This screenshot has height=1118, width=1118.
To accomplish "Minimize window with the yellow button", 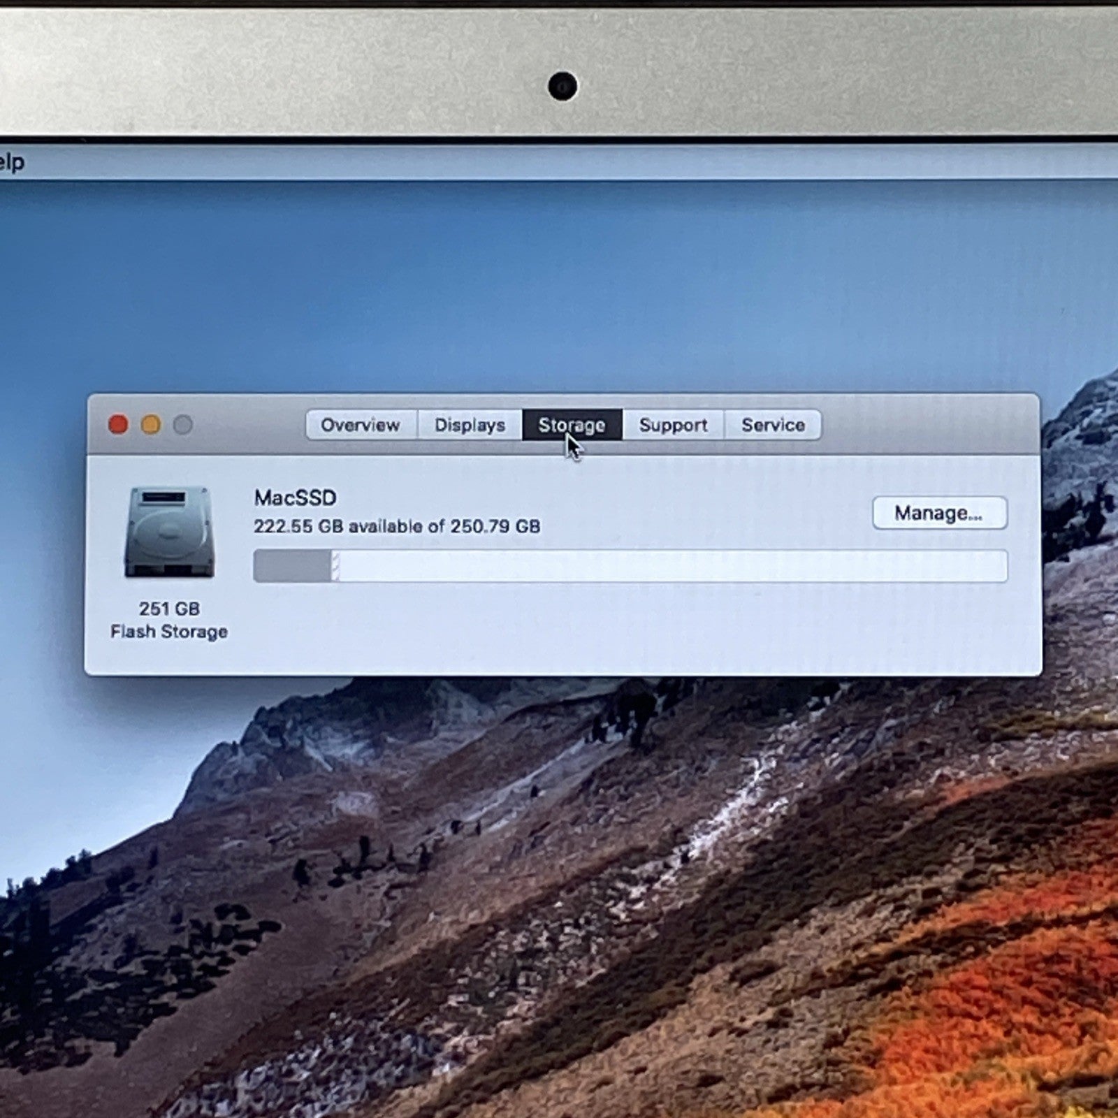I will 151,424.
